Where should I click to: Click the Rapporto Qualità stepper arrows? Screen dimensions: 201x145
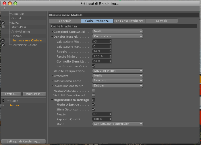click(110, 119)
